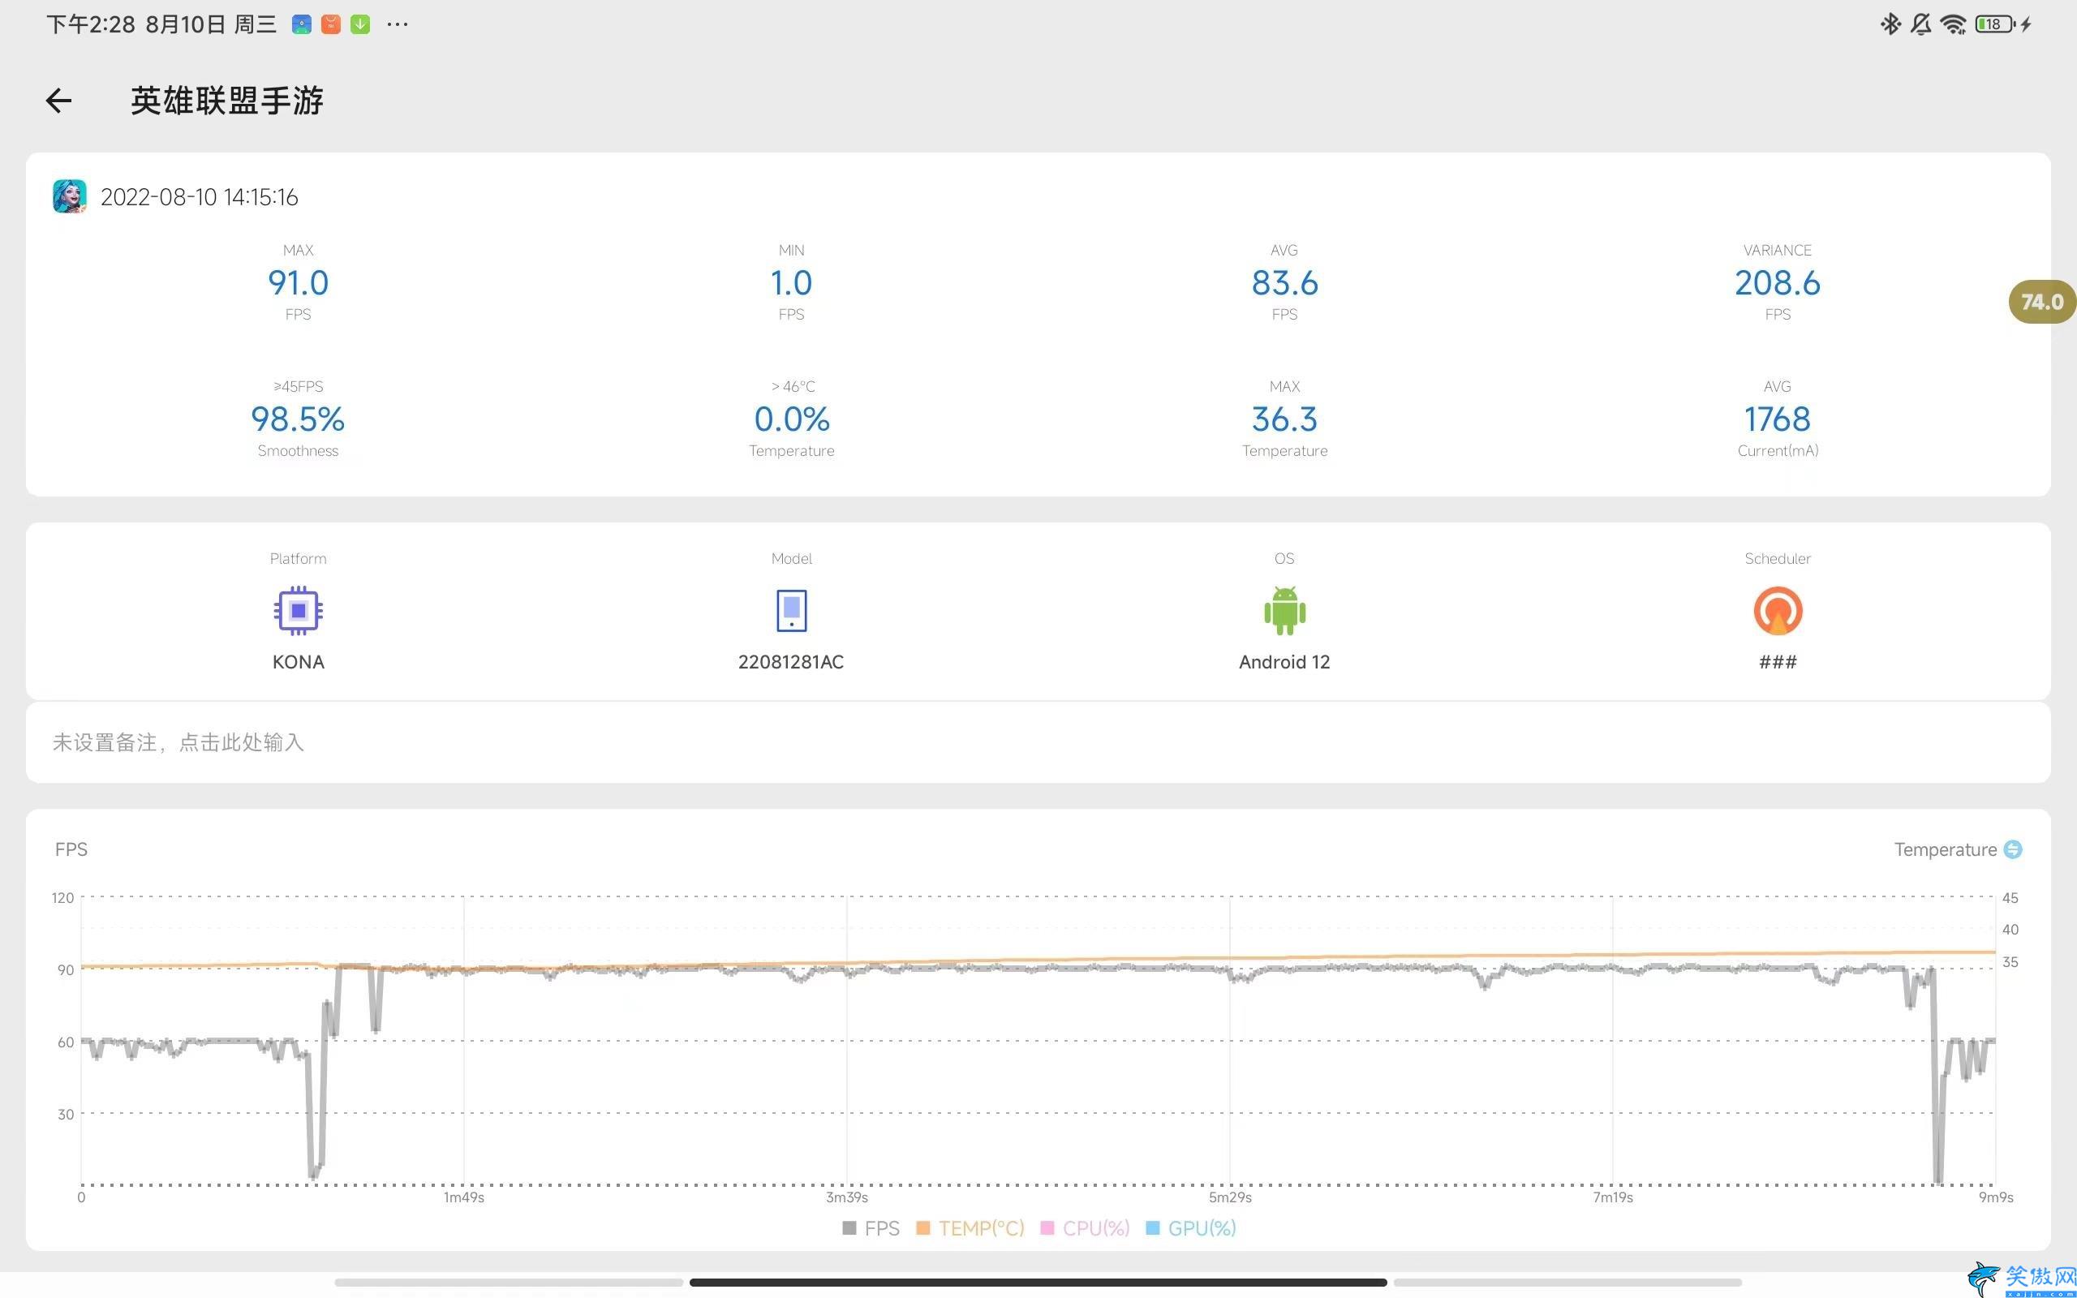Viewport: 2077px width, 1298px height.
Task: Tap the orange Scheduler icon
Action: point(1778,610)
